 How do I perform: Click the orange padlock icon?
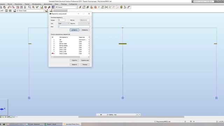pos(91,7)
